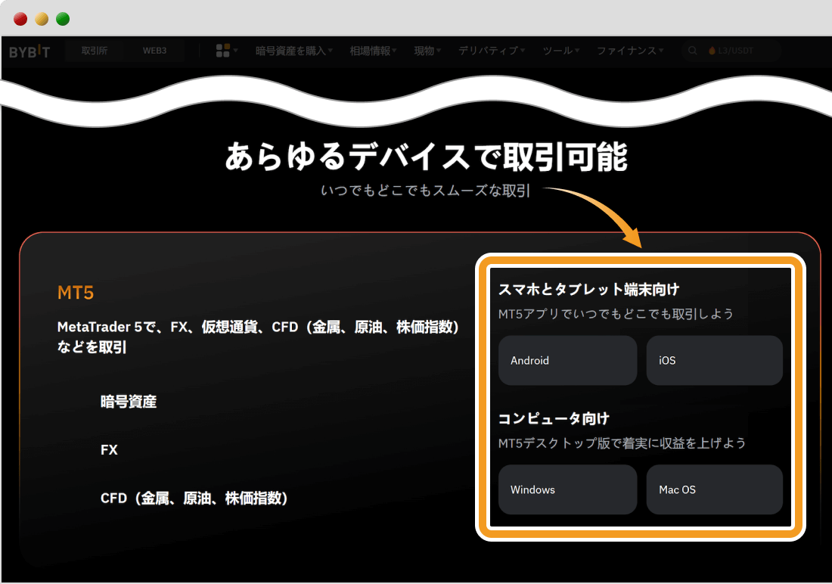Expand the 現物 menu
Viewport: 832px width, 584px height.
[x=427, y=51]
